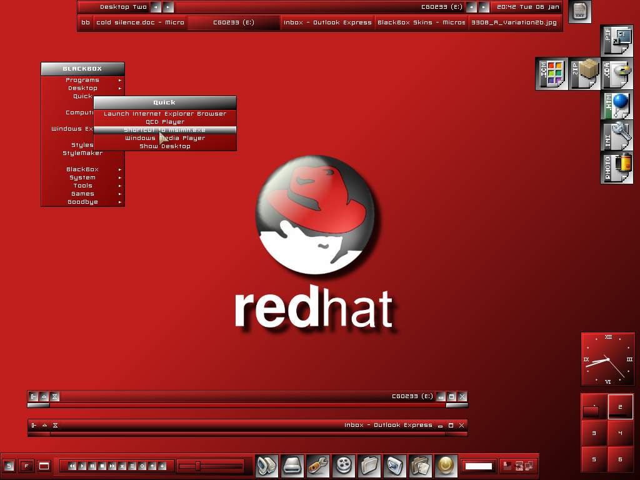
Task: Choose Launch Internet Explorer Browser entry
Action: click(165, 114)
